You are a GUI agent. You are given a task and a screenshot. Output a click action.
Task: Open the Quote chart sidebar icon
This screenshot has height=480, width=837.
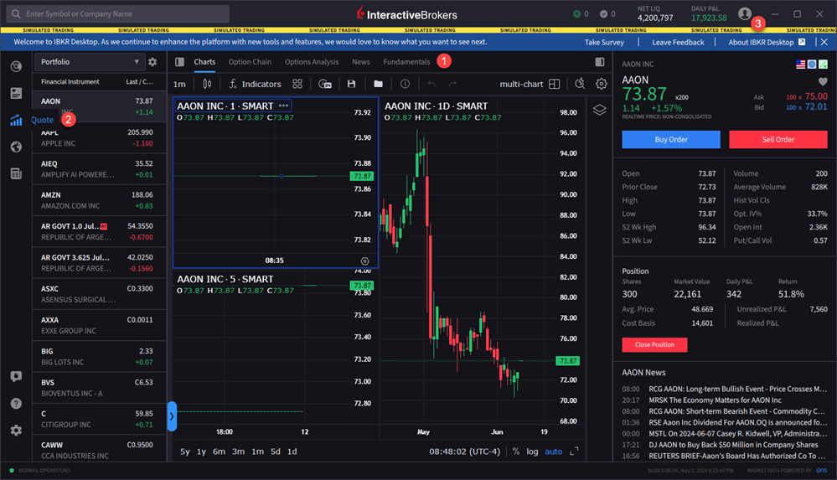click(16, 120)
